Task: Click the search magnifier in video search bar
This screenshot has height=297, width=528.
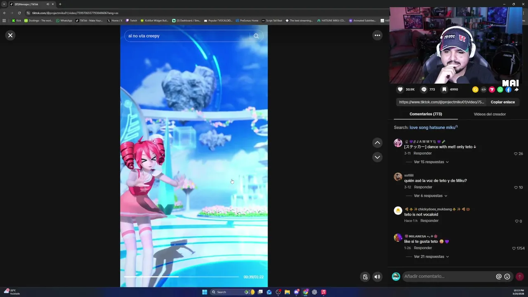Action: [x=256, y=36]
